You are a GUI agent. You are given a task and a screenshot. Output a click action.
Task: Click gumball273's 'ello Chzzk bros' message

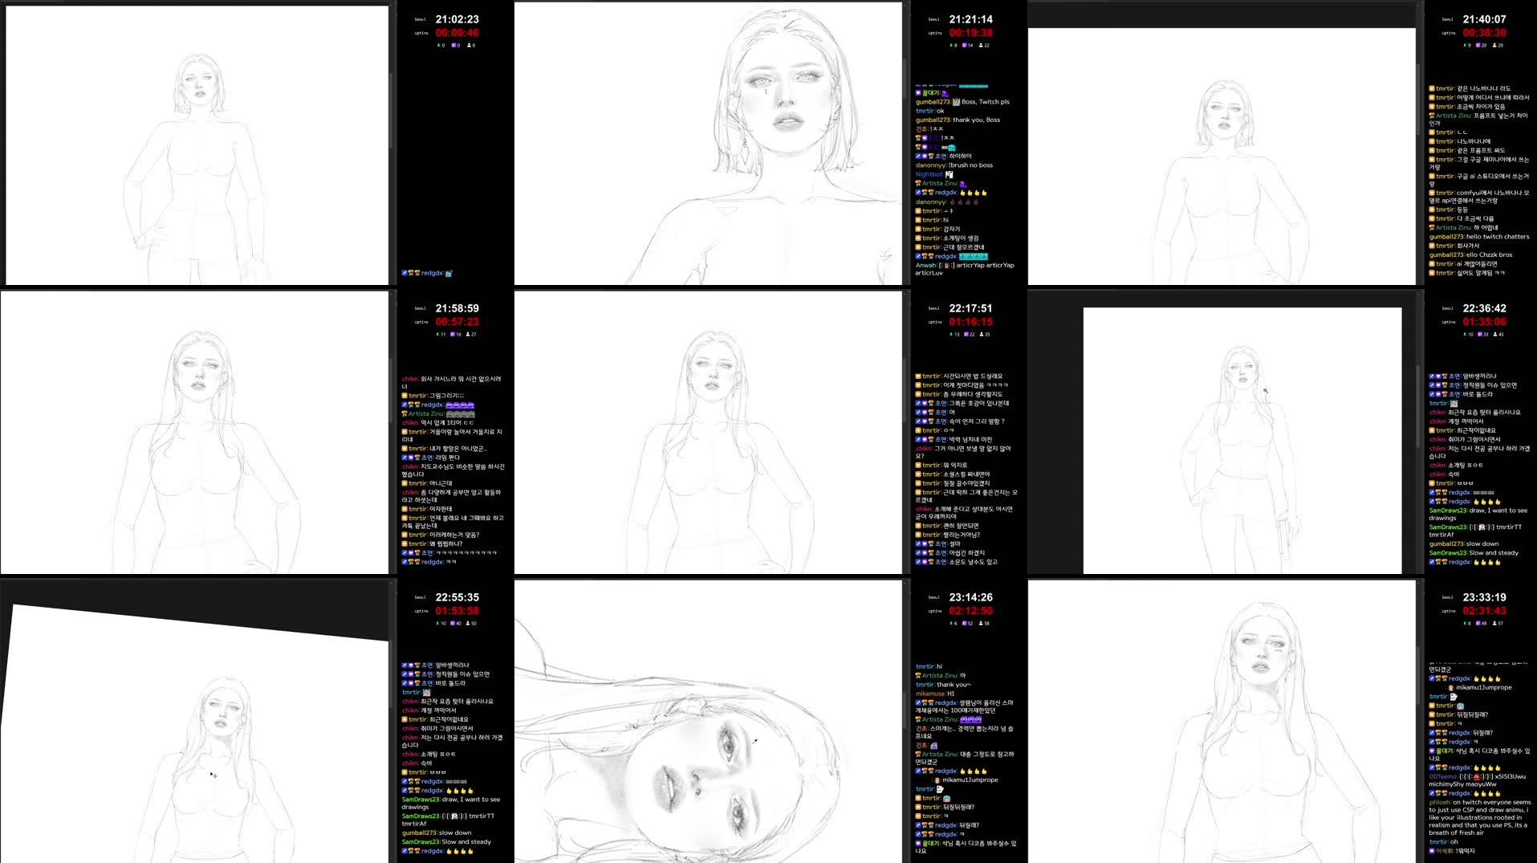pyautogui.click(x=1470, y=255)
